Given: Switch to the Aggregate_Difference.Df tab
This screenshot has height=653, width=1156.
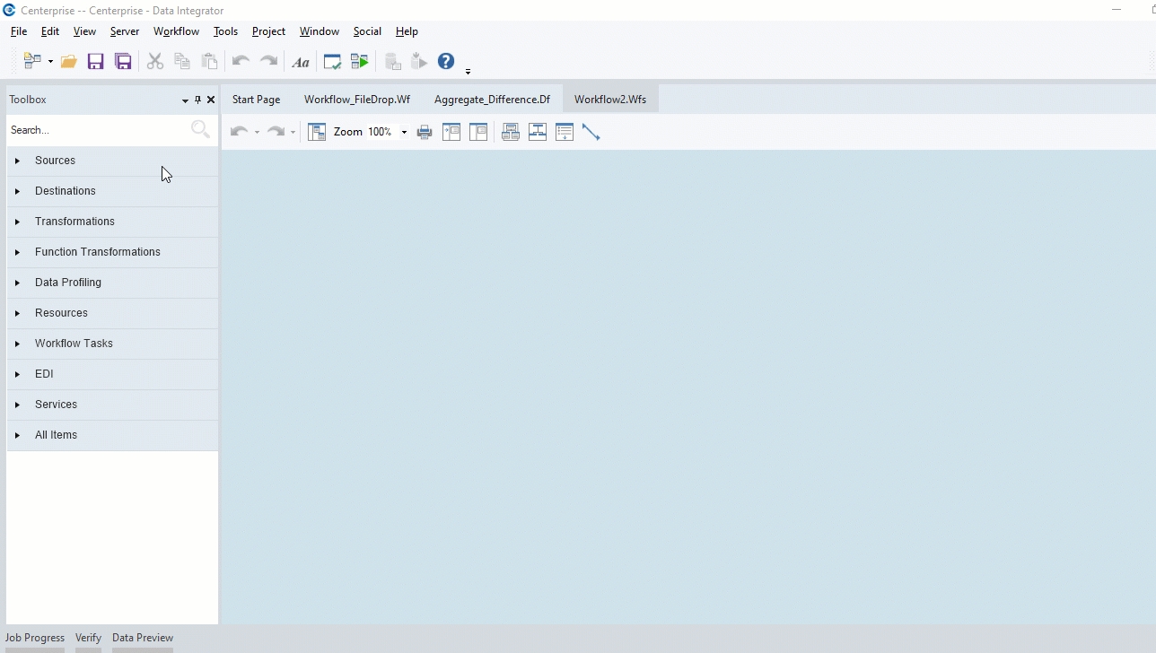Looking at the screenshot, I should coord(492,100).
